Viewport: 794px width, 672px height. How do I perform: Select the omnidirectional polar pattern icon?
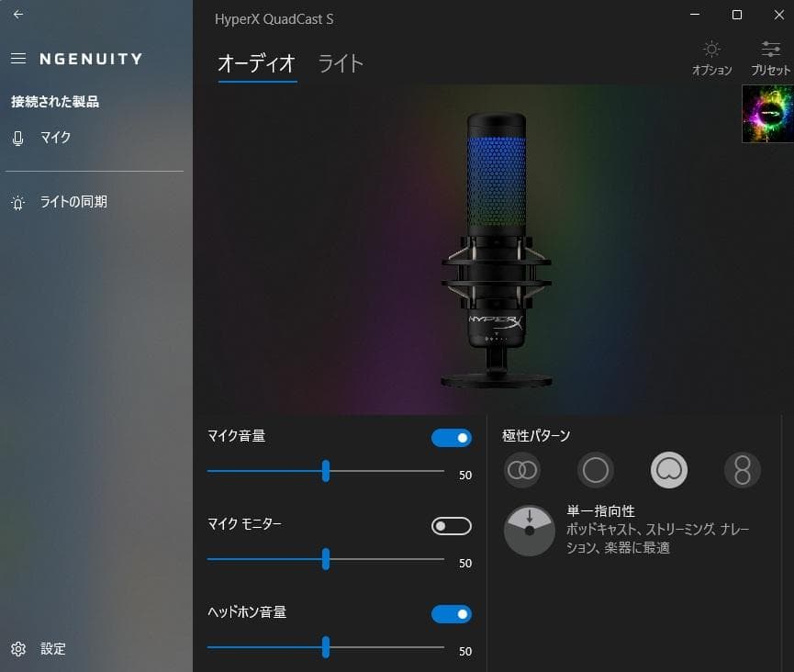(x=596, y=470)
